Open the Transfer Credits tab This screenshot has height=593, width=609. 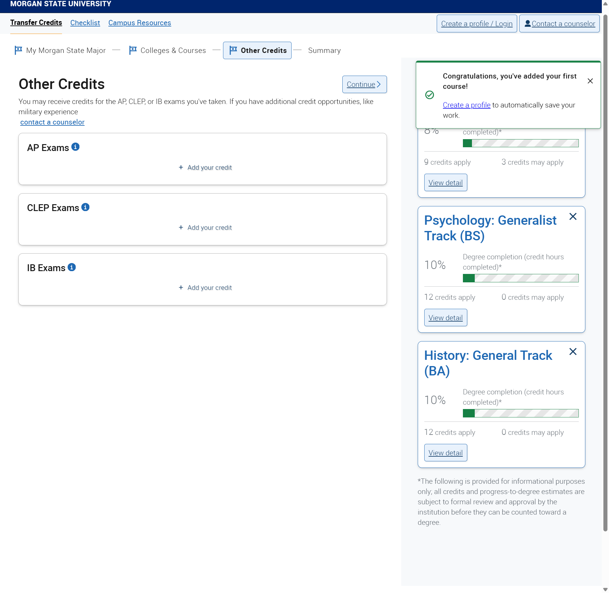[36, 23]
